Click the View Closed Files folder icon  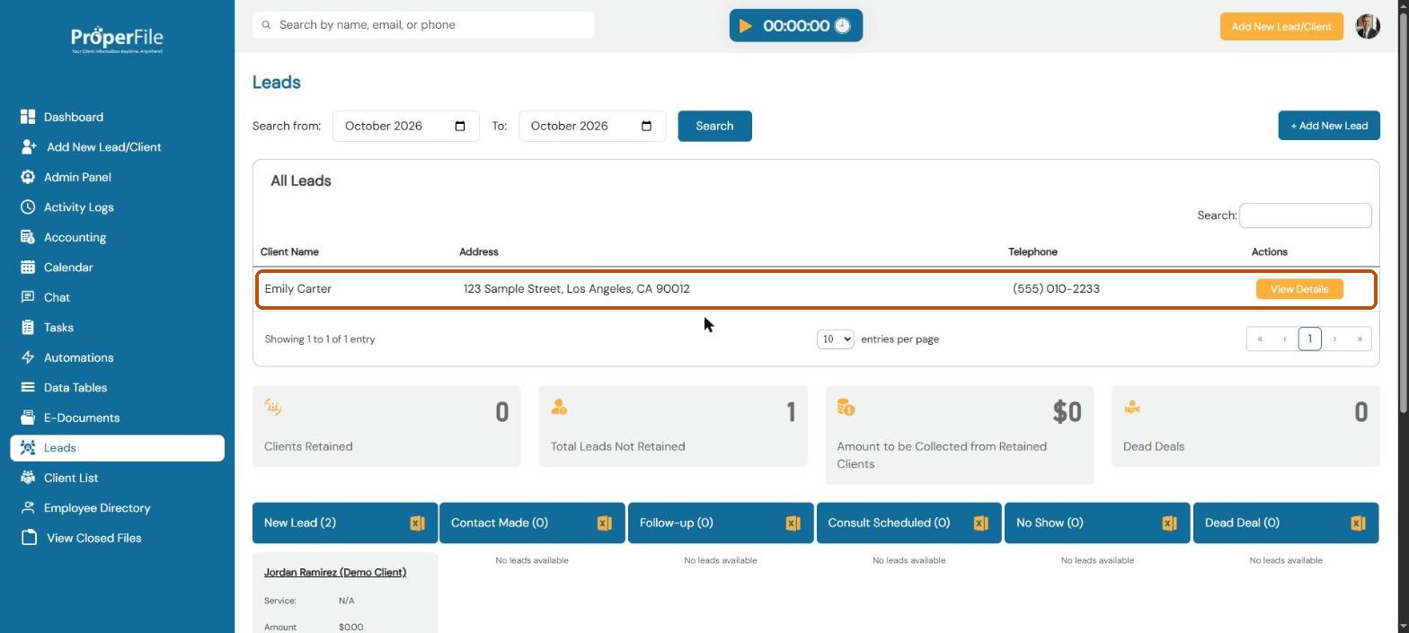29,538
